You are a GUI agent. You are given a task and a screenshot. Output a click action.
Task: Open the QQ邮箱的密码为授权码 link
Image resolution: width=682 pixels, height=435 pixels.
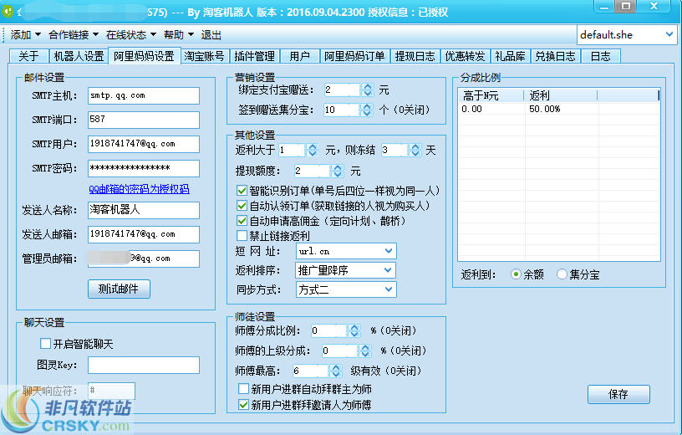[140, 189]
